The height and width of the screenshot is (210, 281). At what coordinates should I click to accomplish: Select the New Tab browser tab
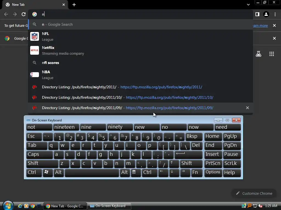(35, 5)
